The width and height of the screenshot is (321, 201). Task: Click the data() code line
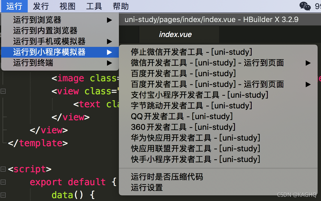[73, 195]
